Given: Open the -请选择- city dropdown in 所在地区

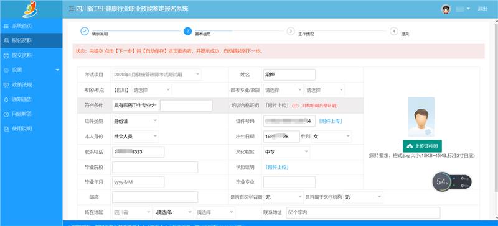Looking at the screenshot, I should (174, 213).
